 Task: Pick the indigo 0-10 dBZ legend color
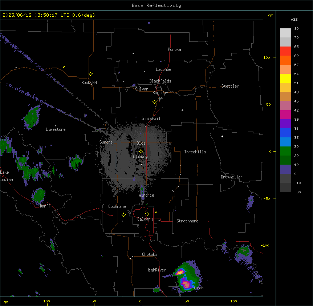pos(285,169)
